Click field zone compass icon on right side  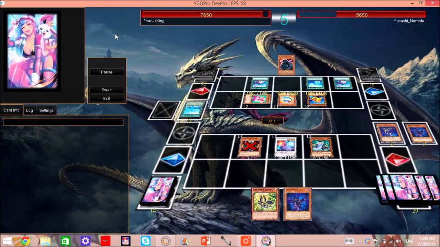(x=381, y=110)
